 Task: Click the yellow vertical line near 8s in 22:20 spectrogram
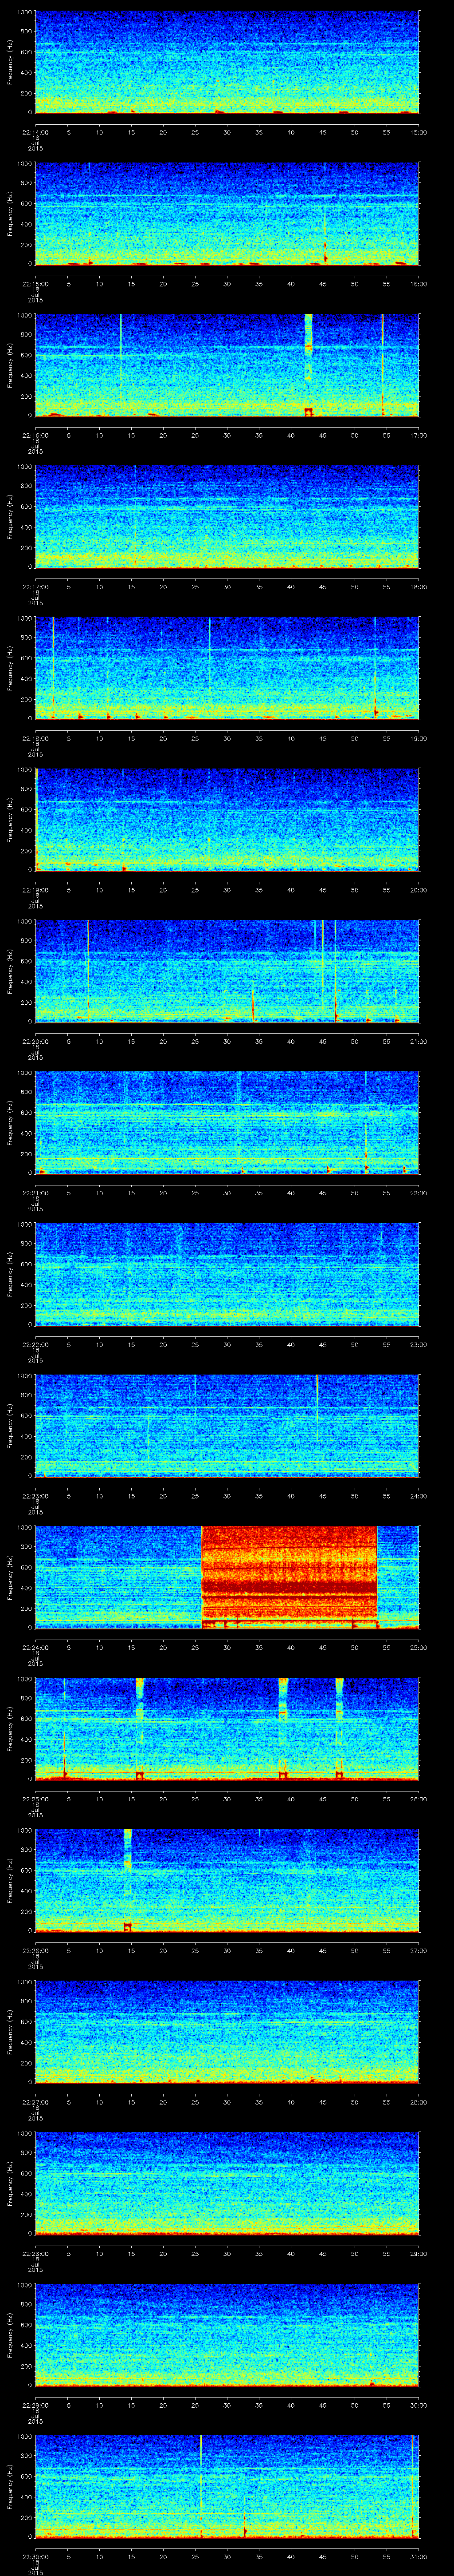coord(88,970)
